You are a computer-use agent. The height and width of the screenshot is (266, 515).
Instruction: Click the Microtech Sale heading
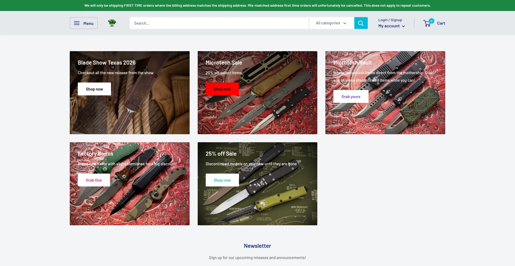[x=224, y=63]
